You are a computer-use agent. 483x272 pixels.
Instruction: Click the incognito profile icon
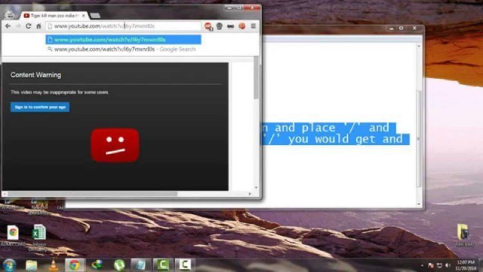[10, 14]
